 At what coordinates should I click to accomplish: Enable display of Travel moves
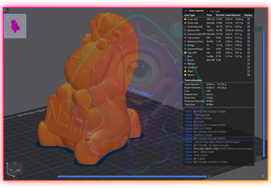(x=249, y=60)
